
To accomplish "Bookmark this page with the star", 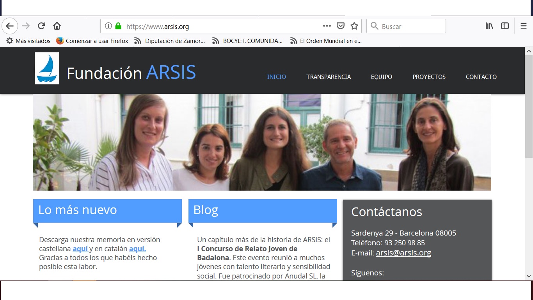I will 354,26.
